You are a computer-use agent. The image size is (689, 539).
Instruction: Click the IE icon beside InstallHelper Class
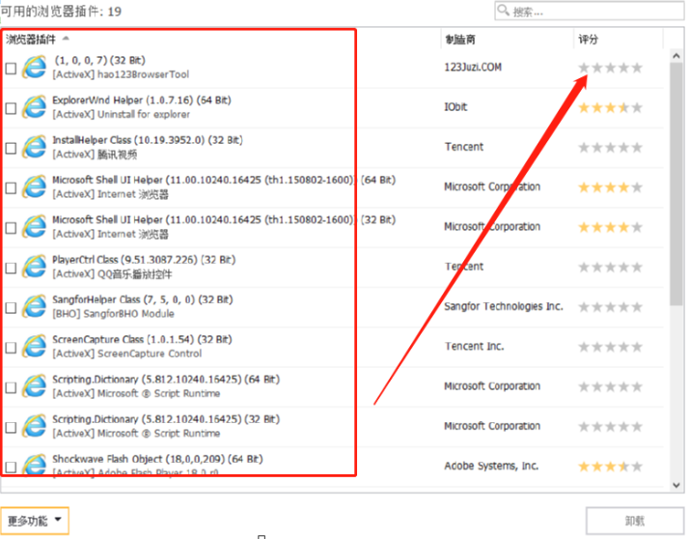[35, 148]
